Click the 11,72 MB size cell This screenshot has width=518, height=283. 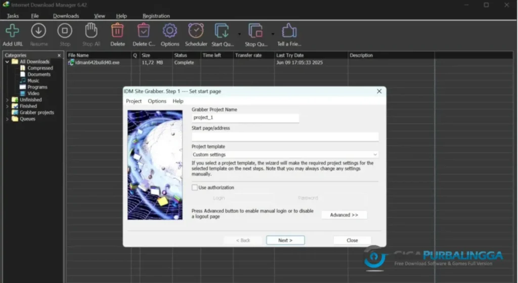coord(152,62)
